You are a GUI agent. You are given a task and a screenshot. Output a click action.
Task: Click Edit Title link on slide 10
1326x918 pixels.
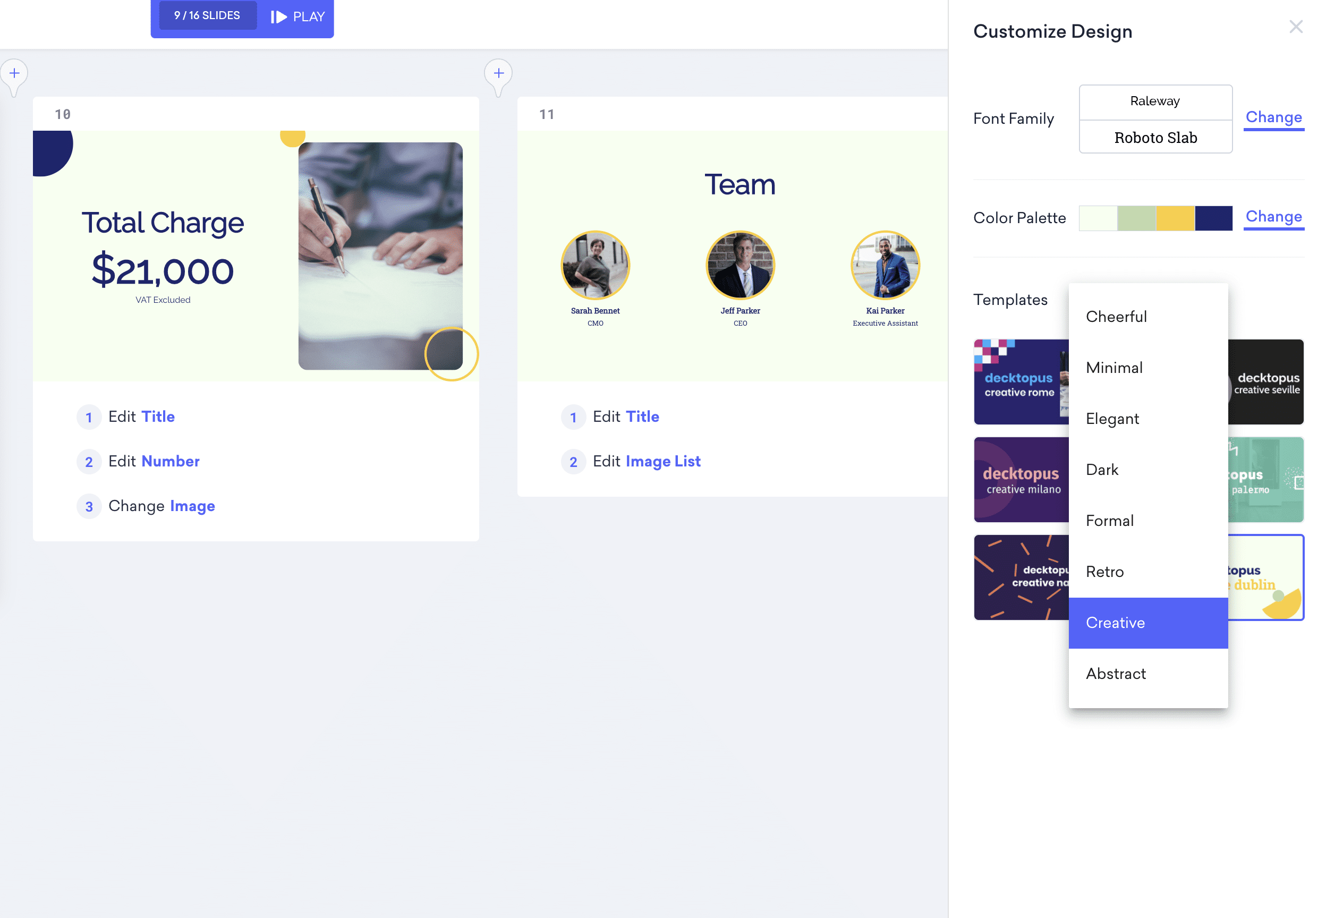click(x=141, y=416)
